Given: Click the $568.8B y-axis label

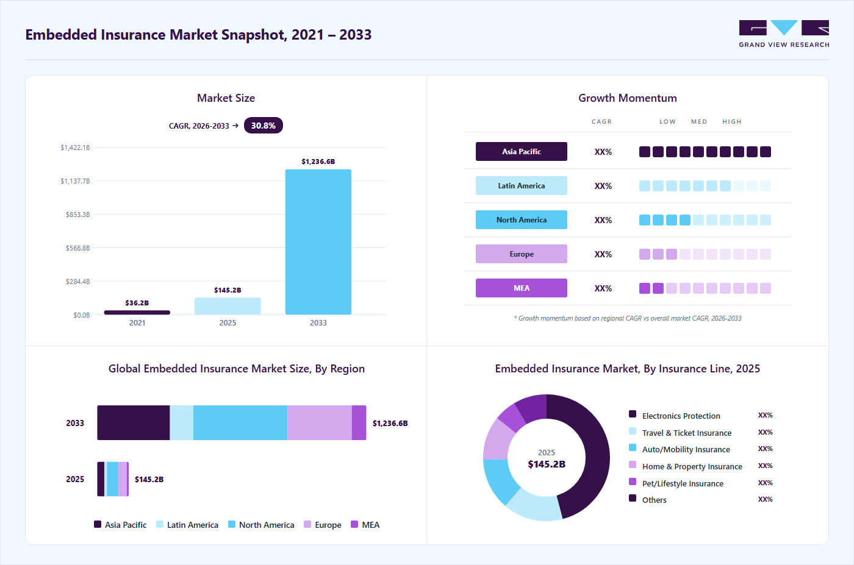Looking at the screenshot, I should 78,248.
